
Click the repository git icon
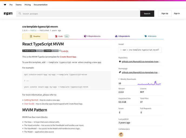[x=120, y=61]
